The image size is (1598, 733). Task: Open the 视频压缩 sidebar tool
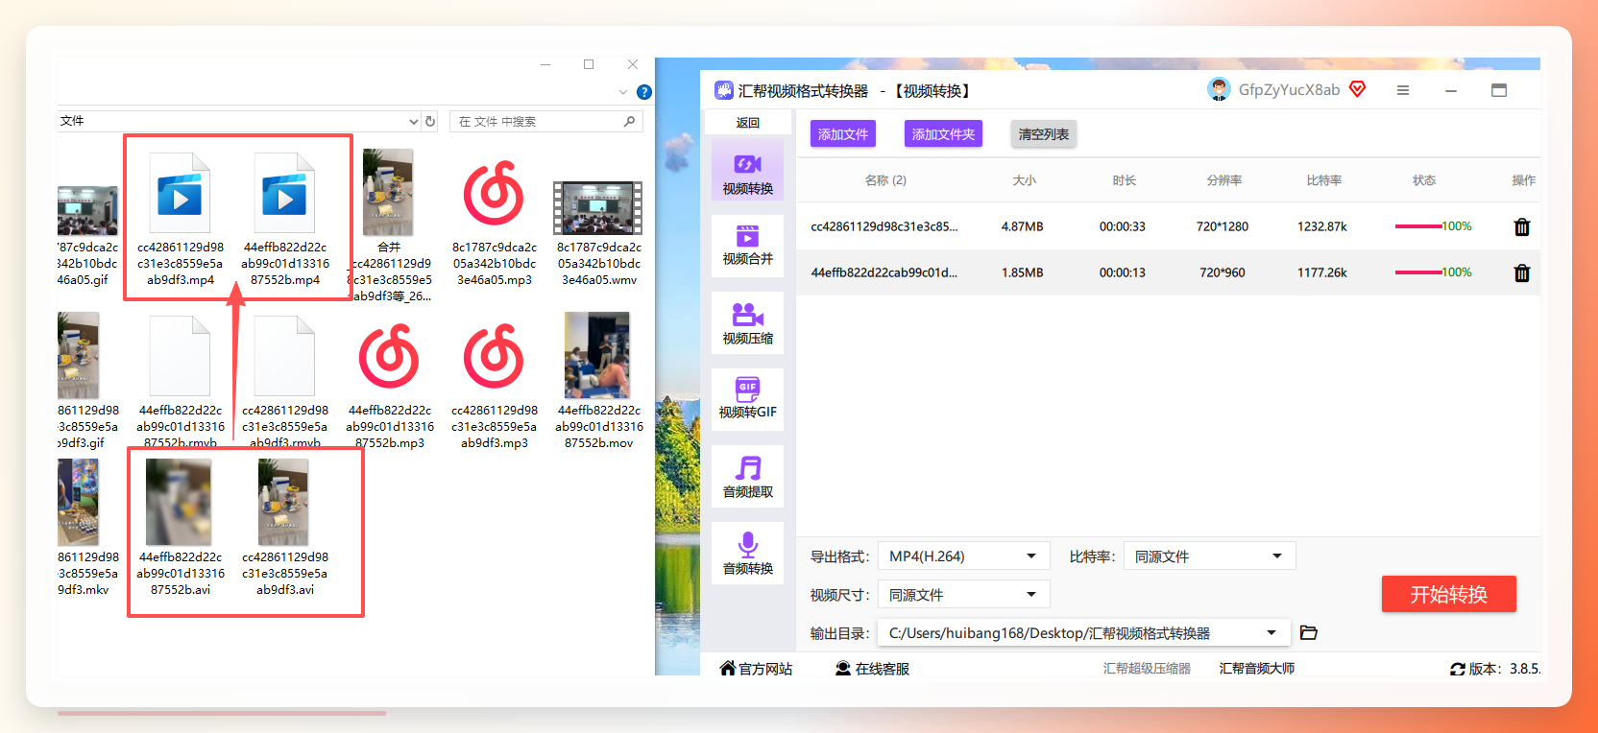[747, 323]
